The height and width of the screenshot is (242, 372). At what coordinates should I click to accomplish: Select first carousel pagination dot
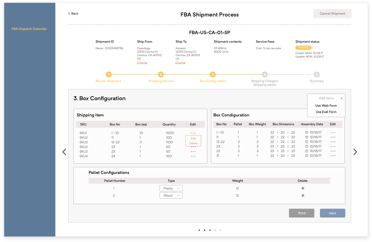[199, 230]
